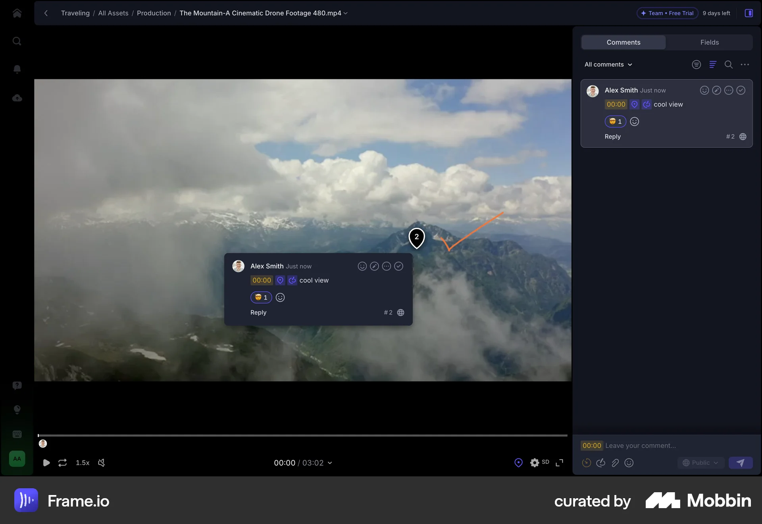The width and height of the screenshot is (762, 524).
Task: Mark Alex Smith's comment as completed with the checkmark
Action: (741, 90)
